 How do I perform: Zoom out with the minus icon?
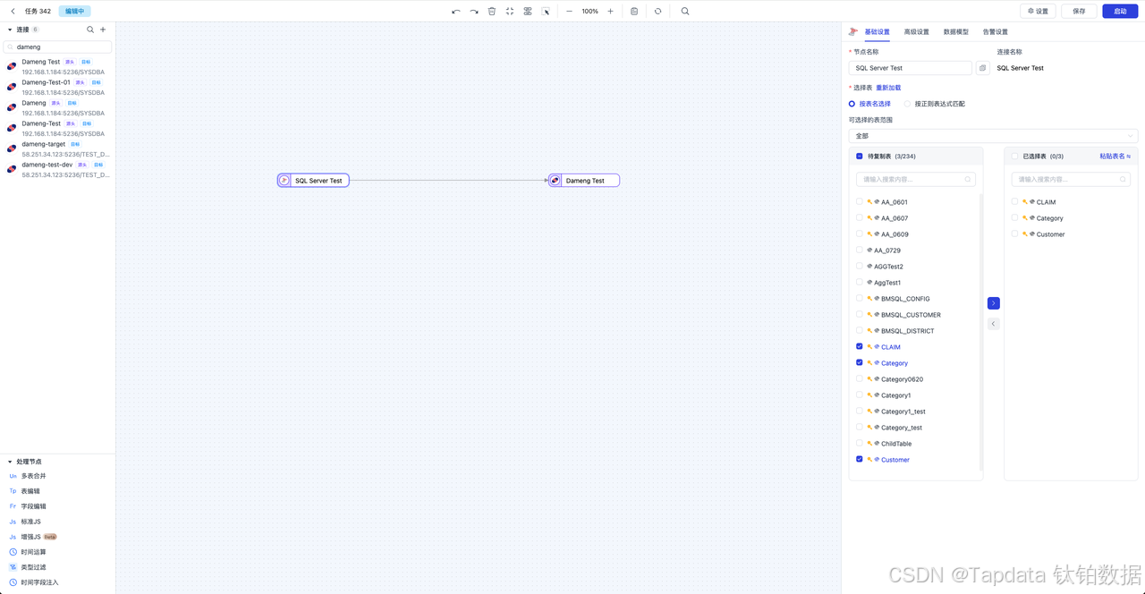pos(569,12)
